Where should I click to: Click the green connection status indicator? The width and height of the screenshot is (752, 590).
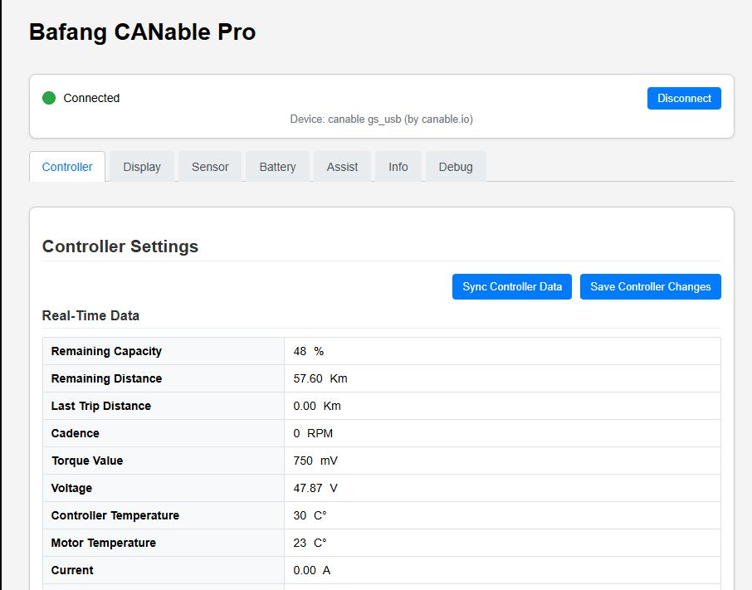coord(49,98)
